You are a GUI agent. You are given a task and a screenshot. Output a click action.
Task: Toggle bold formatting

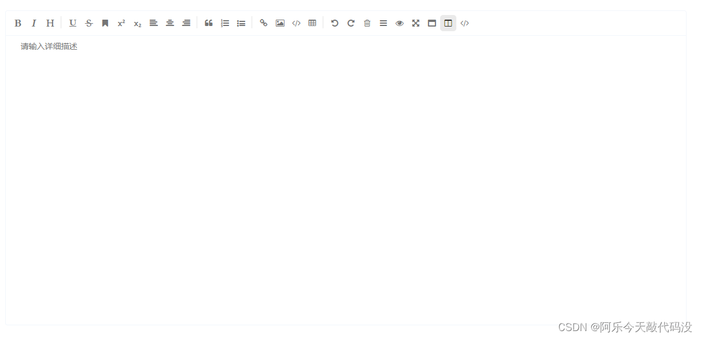[x=18, y=23]
